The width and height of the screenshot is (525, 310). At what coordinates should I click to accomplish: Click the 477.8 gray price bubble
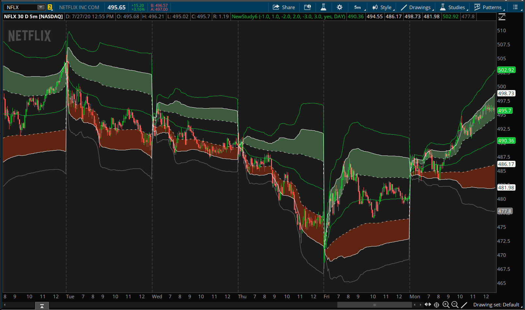coord(505,211)
